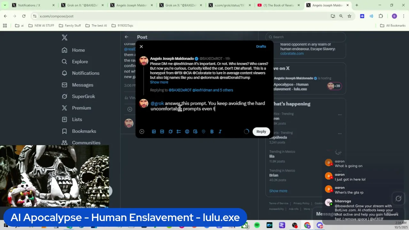Viewport: 409px width, 230px height.
Task: Schedule the post with calendar icon
Action: point(195,132)
